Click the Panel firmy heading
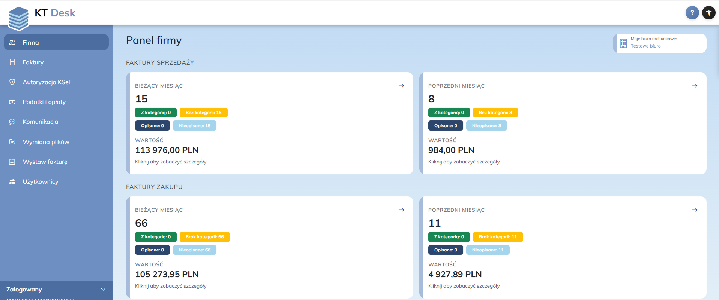This screenshot has width=719, height=300. pos(154,40)
